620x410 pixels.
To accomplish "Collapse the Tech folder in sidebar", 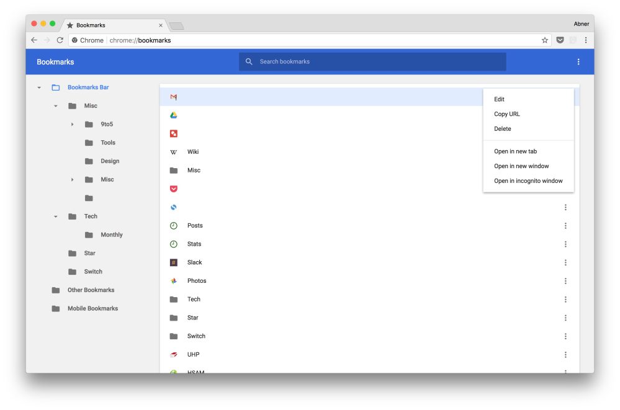I will coord(55,216).
